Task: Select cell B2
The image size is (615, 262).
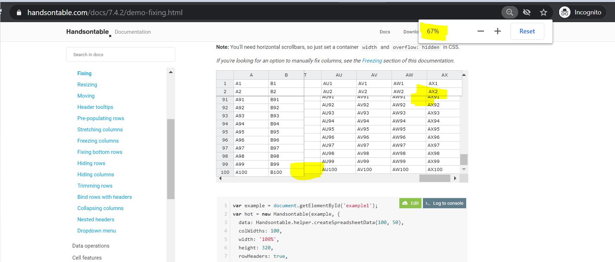Action: pyautogui.click(x=286, y=91)
